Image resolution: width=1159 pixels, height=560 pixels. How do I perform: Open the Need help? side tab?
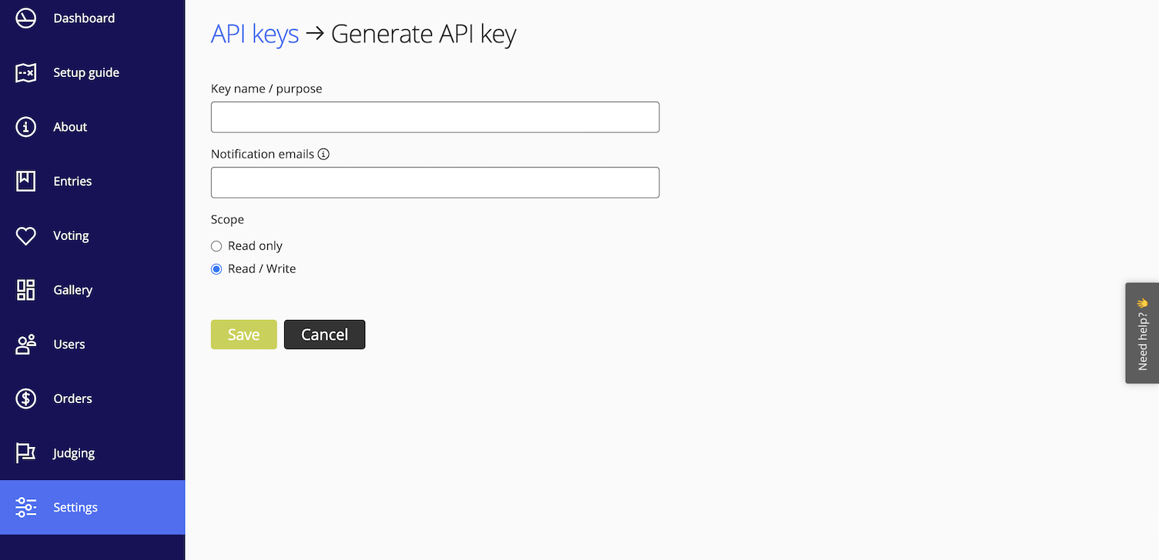(1143, 333)
